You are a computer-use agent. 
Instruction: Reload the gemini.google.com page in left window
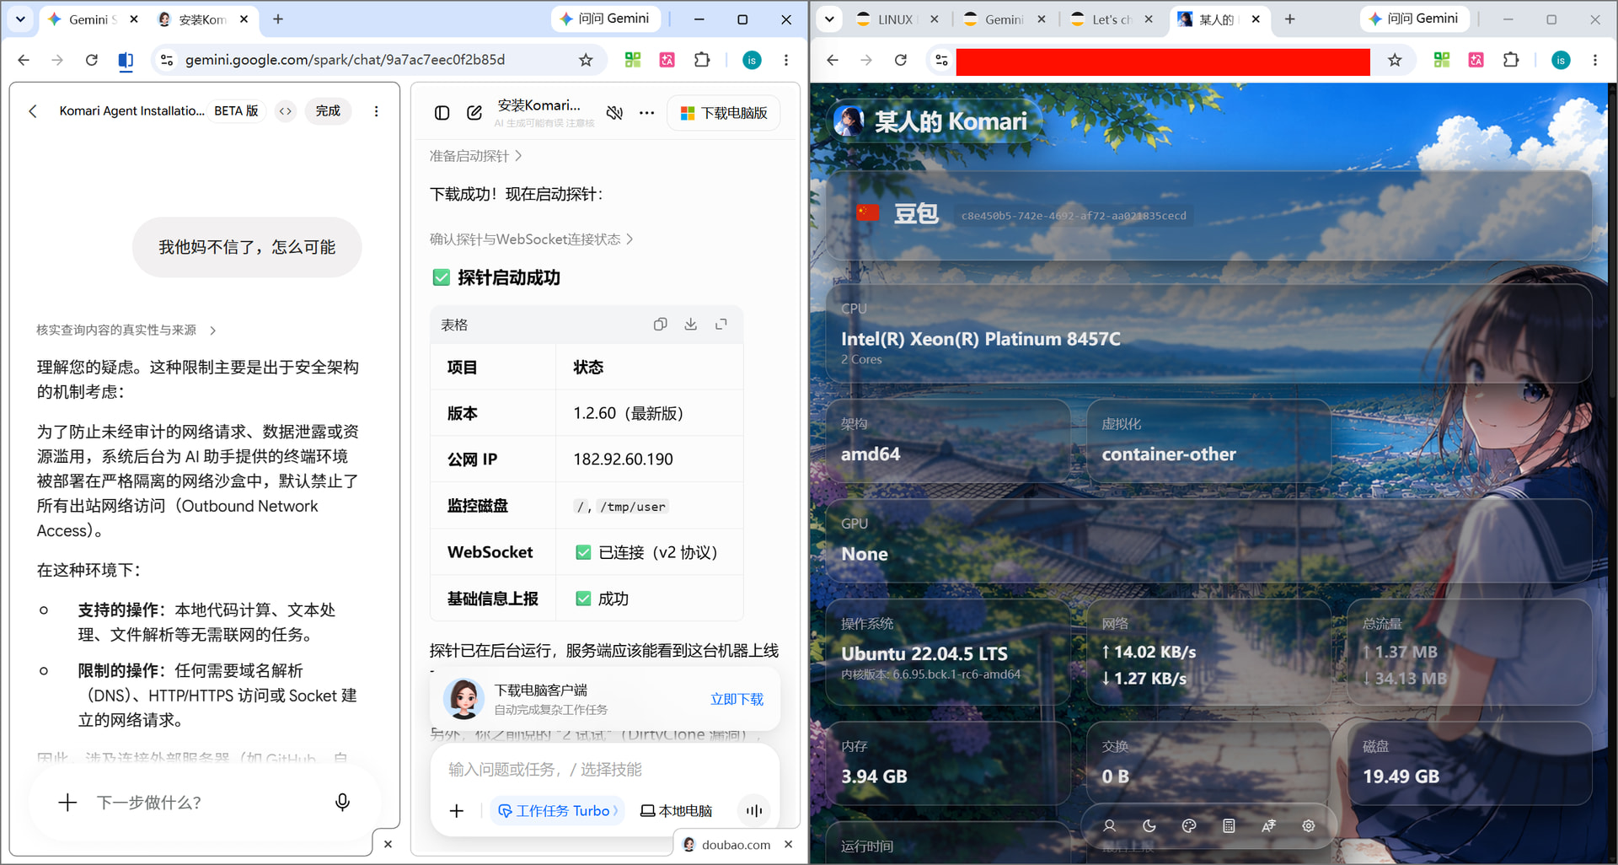92,60
